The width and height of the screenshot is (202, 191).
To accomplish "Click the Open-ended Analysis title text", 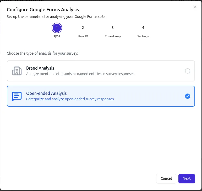I will pyautogui.click(x=46, y=93).
